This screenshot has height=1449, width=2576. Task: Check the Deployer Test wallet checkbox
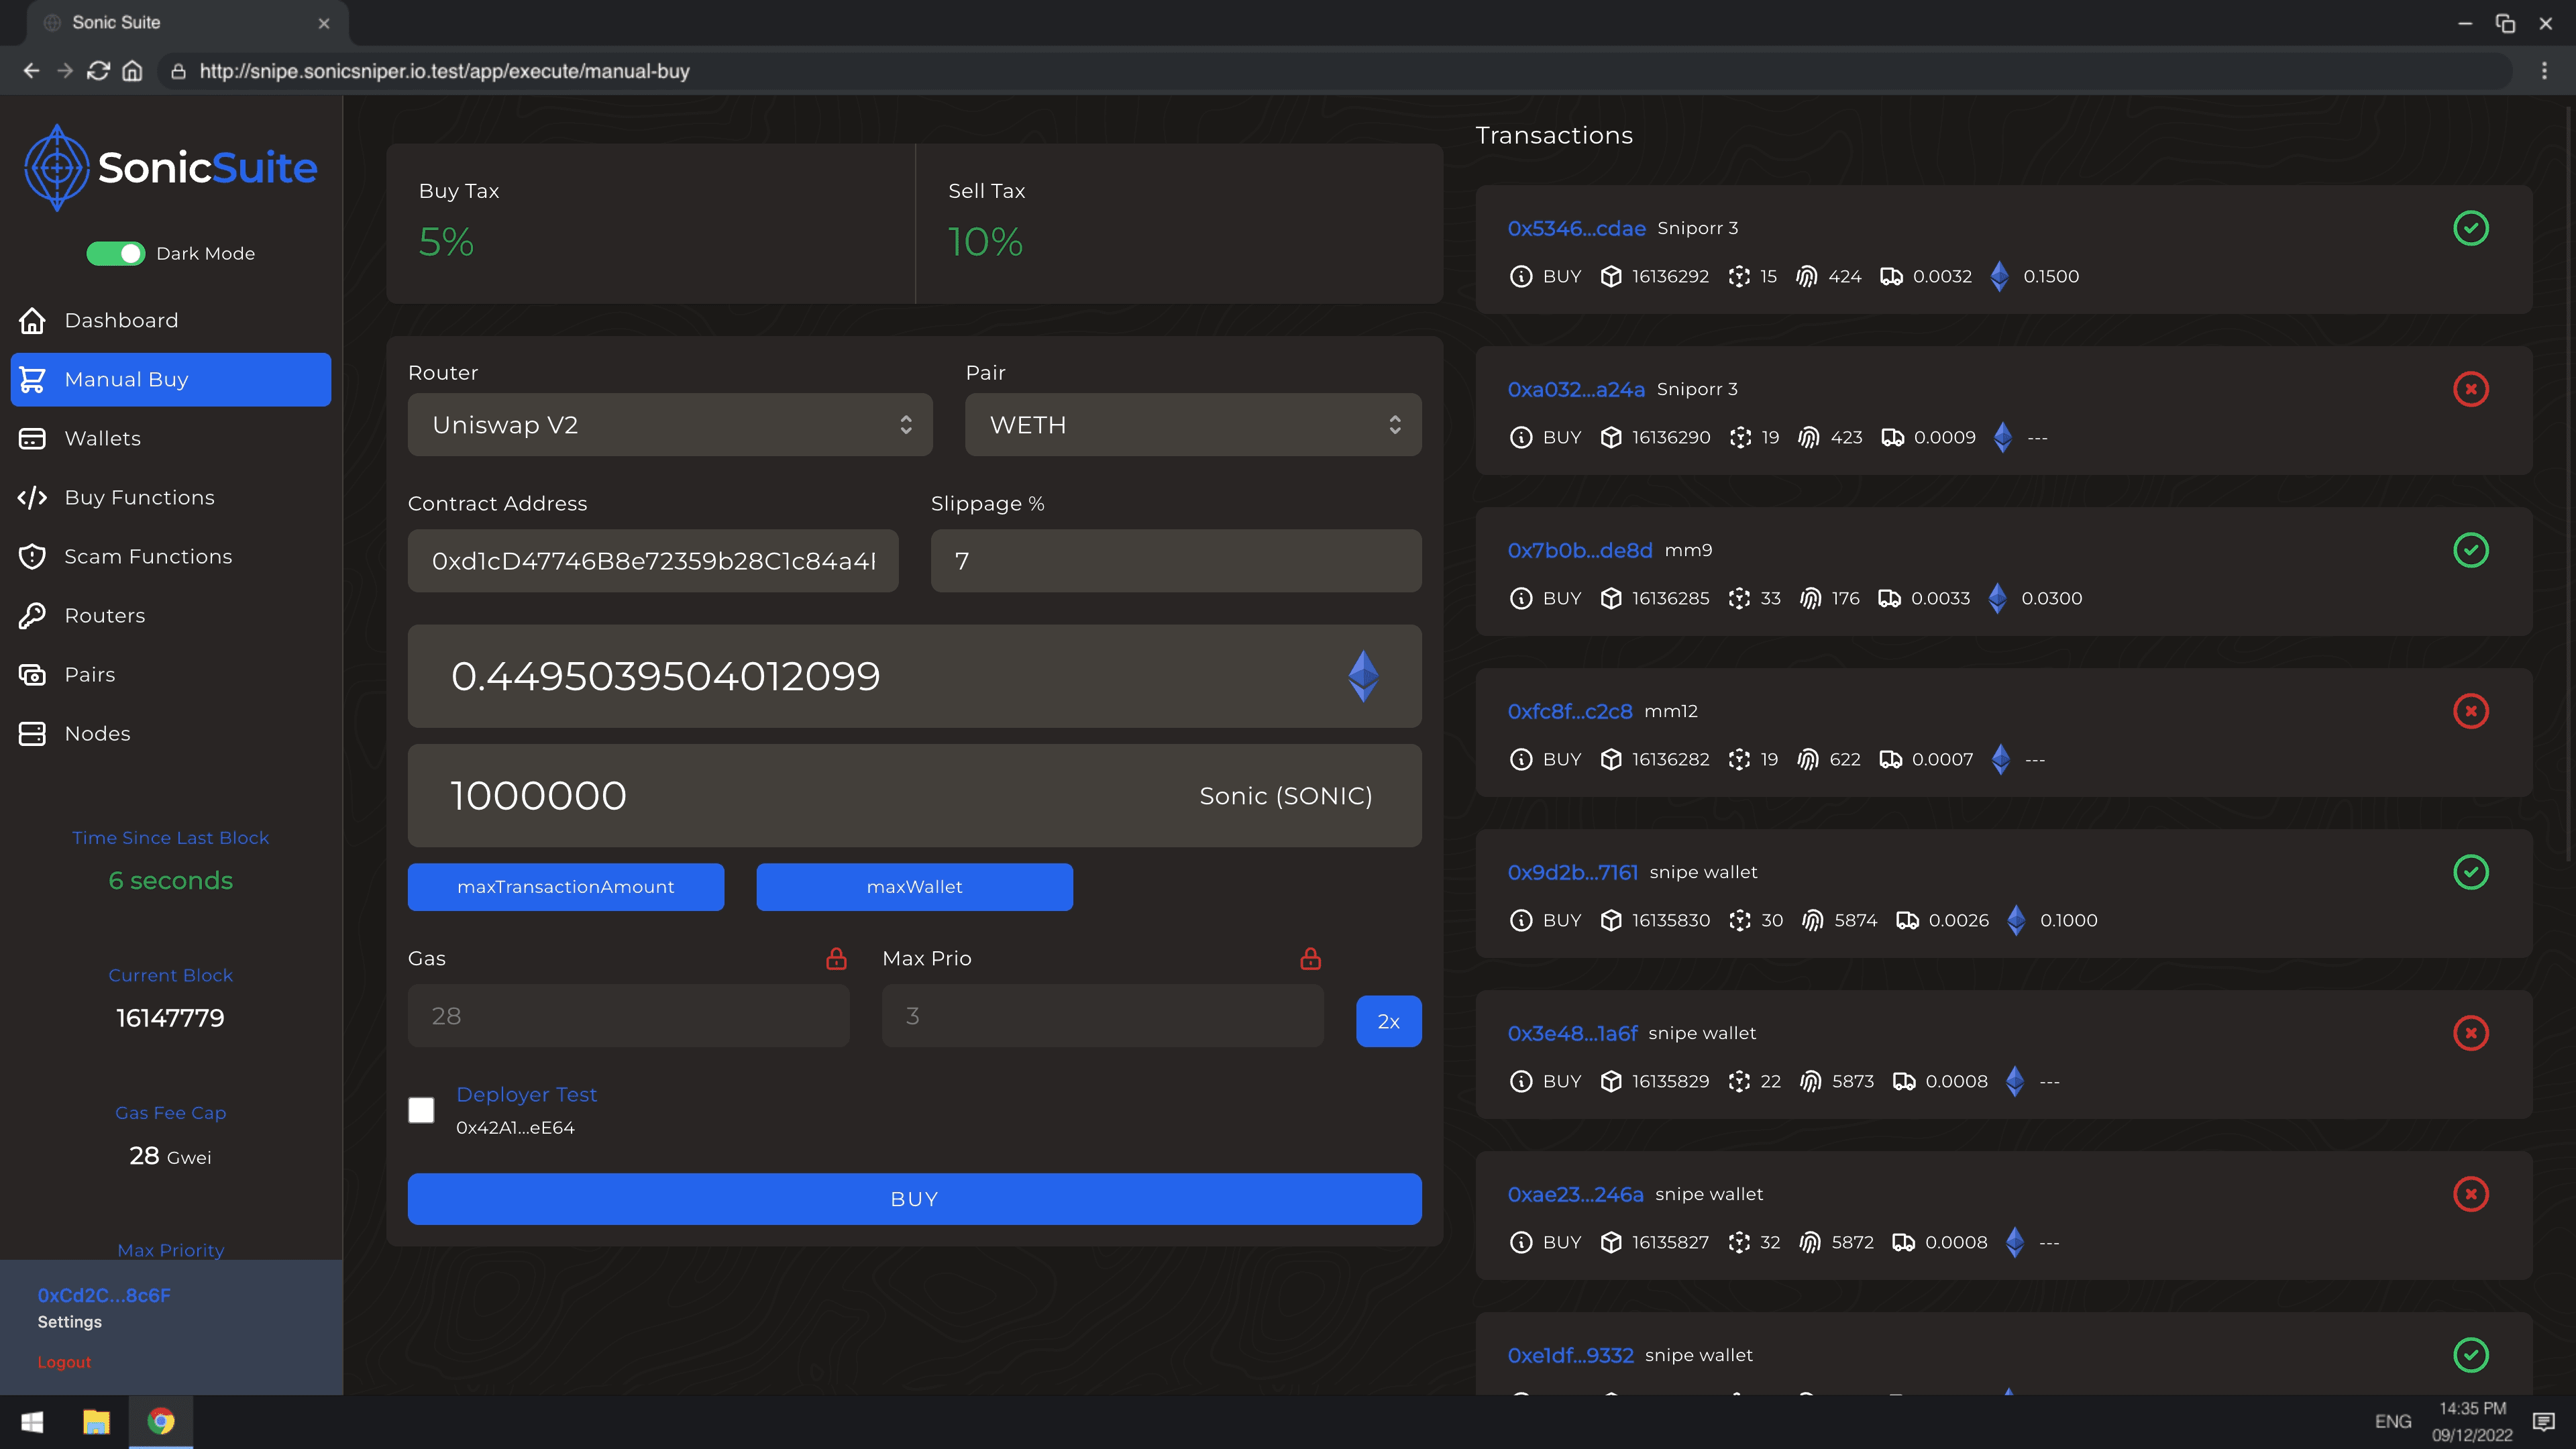pos(421,1110)
